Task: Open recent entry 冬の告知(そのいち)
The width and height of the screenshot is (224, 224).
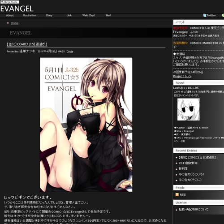Action: [x=191, y=174]
